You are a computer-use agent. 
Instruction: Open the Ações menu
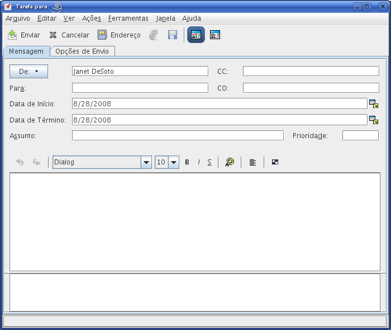click(x=92, y=18)
